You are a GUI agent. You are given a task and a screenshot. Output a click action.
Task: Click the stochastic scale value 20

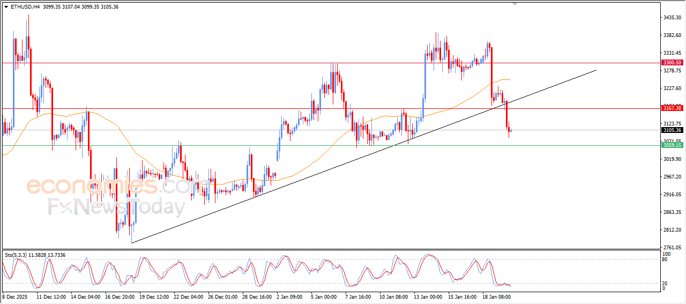[665, 283]
